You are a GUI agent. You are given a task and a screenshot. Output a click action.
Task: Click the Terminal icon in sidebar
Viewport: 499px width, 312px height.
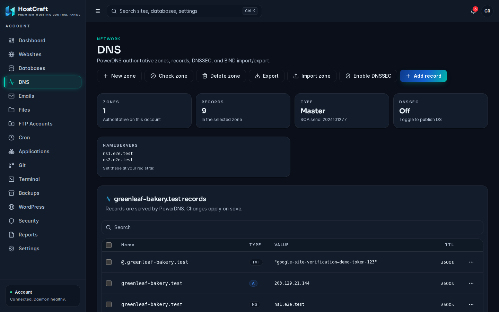[11, 179]
